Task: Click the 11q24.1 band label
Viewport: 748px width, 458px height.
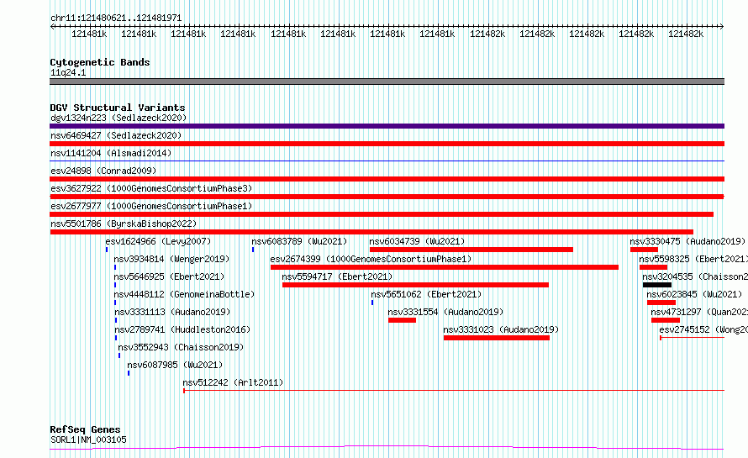Action: pos(68,72)
